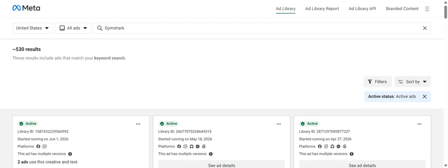Click 'Started running on Jun 1, 2026'
448x168 pixels.
pyautogui.click(x=43, y=139)
